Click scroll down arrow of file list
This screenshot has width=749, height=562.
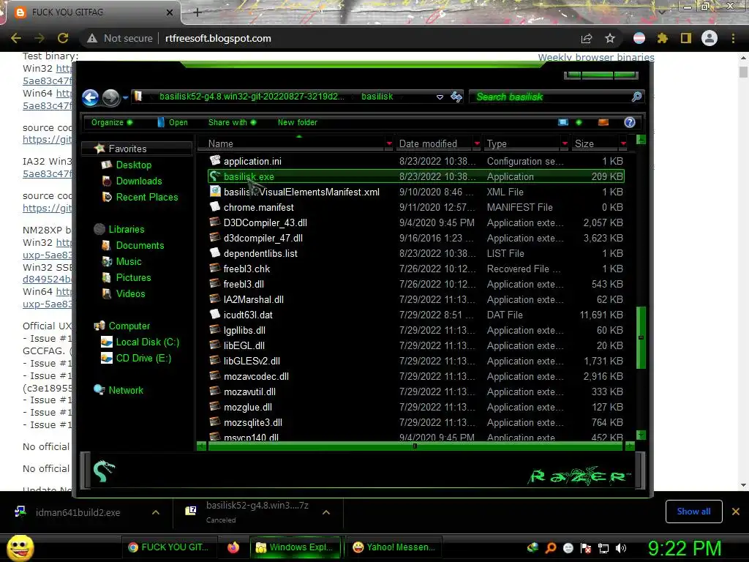[x=641, y=435]
